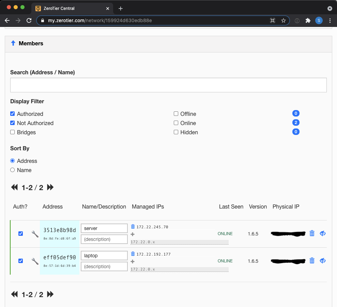Delete managed IP 172.22.192.177
The height and width of the screenshot is (307, 337).
tap(133, 254)
